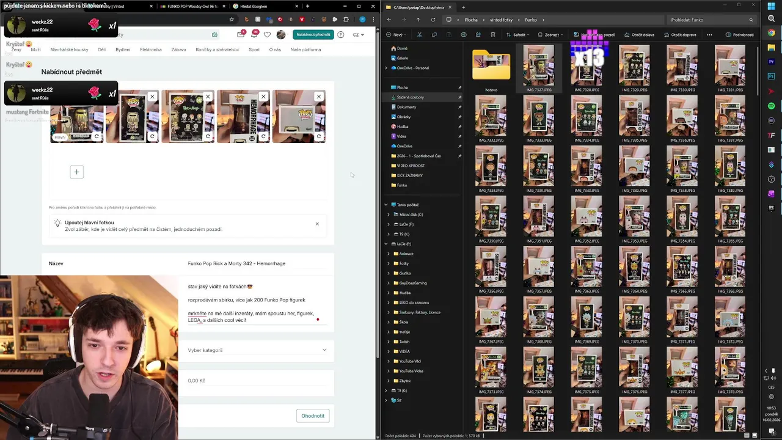Expand the OneDrive - Personal tree node

tap(386, 68)
